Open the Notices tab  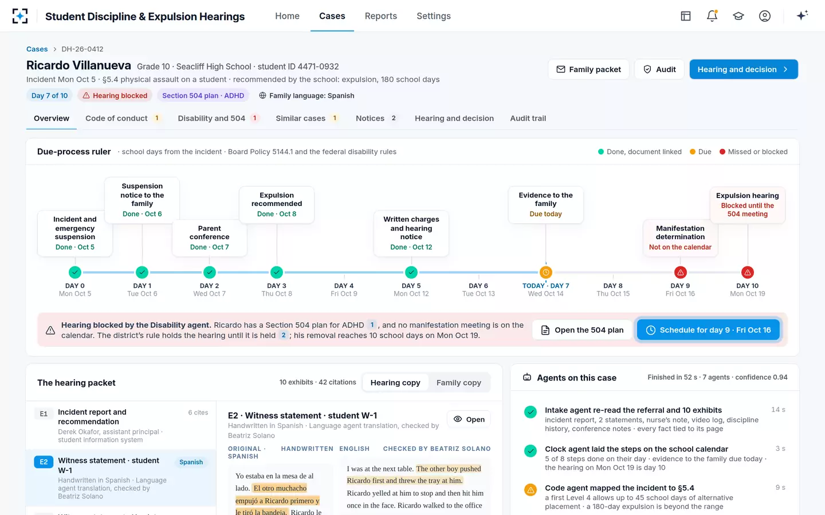point(377,118)
